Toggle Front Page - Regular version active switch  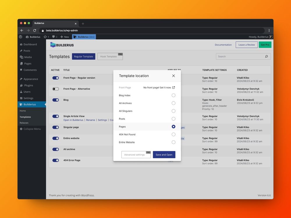pyautogui.click(x=56, y=78)
